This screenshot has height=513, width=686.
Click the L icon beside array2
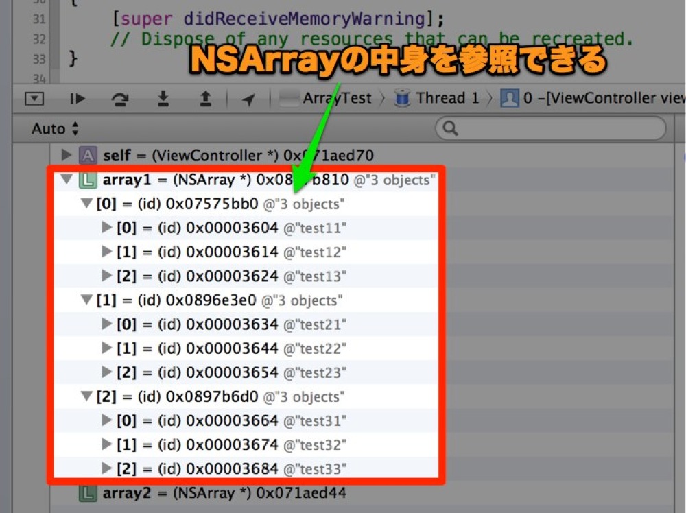88,493
